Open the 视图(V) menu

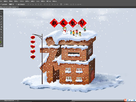43,1
